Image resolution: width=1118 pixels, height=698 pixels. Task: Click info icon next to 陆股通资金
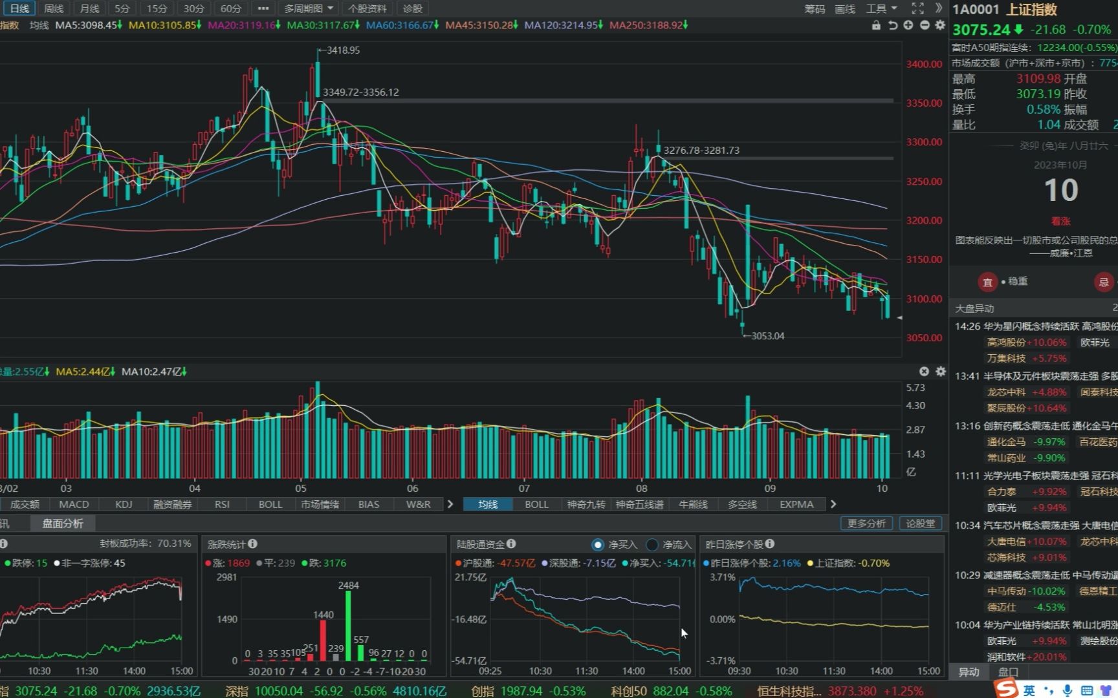click(511, 544)
